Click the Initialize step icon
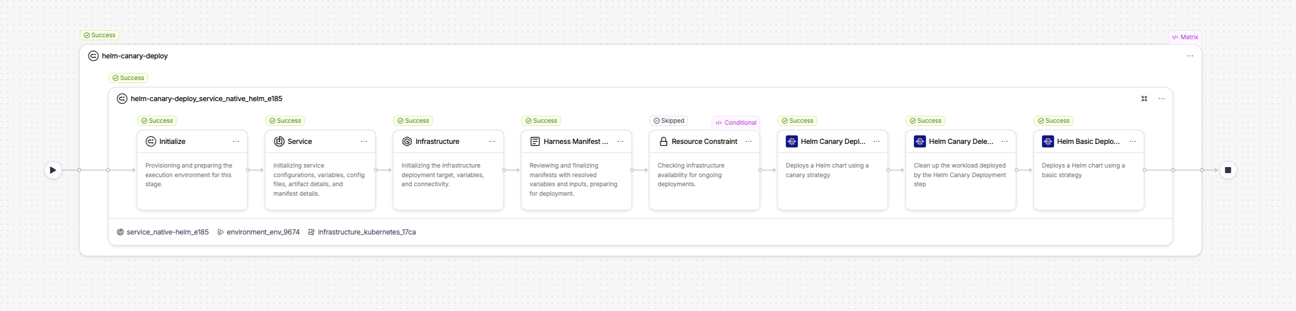 coord(151,141)
